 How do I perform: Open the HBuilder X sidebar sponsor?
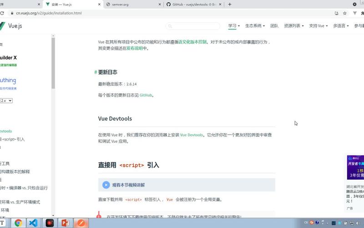(x=8, y=61)
